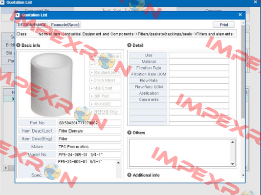
Task: Click the Model No input field
Action: [x=89, y=155]
